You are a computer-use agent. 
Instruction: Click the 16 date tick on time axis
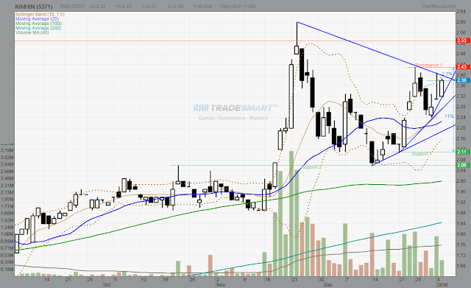[268, 280]
